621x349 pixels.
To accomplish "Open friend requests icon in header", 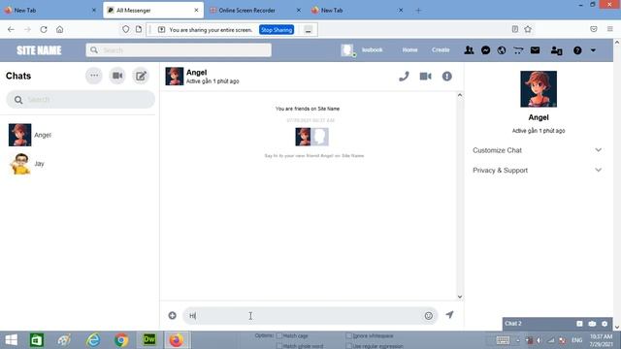I will tap(469, 50).
